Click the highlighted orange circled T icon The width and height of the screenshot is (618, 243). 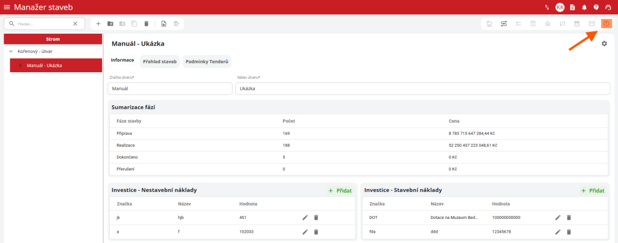pyautogui.click(x=606, y=23)
